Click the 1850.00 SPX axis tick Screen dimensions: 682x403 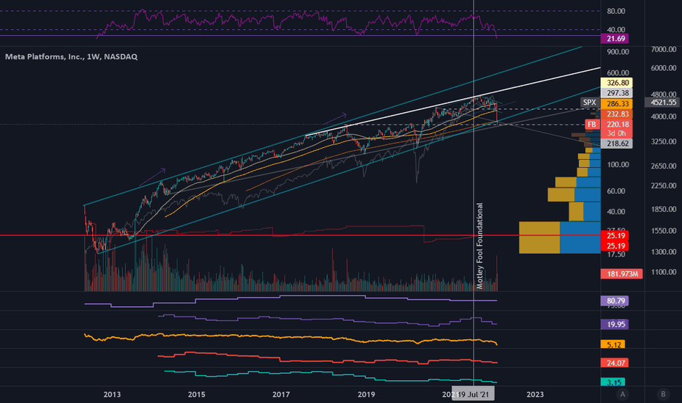(663, 209)
